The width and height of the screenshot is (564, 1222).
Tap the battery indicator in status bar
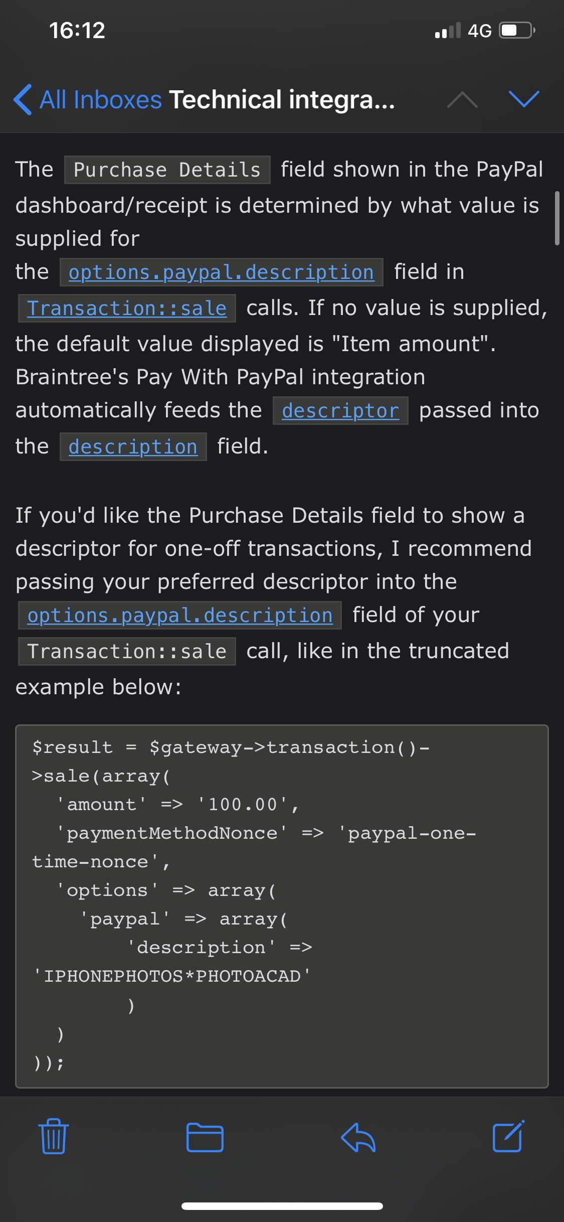click(x=518, y=31)
